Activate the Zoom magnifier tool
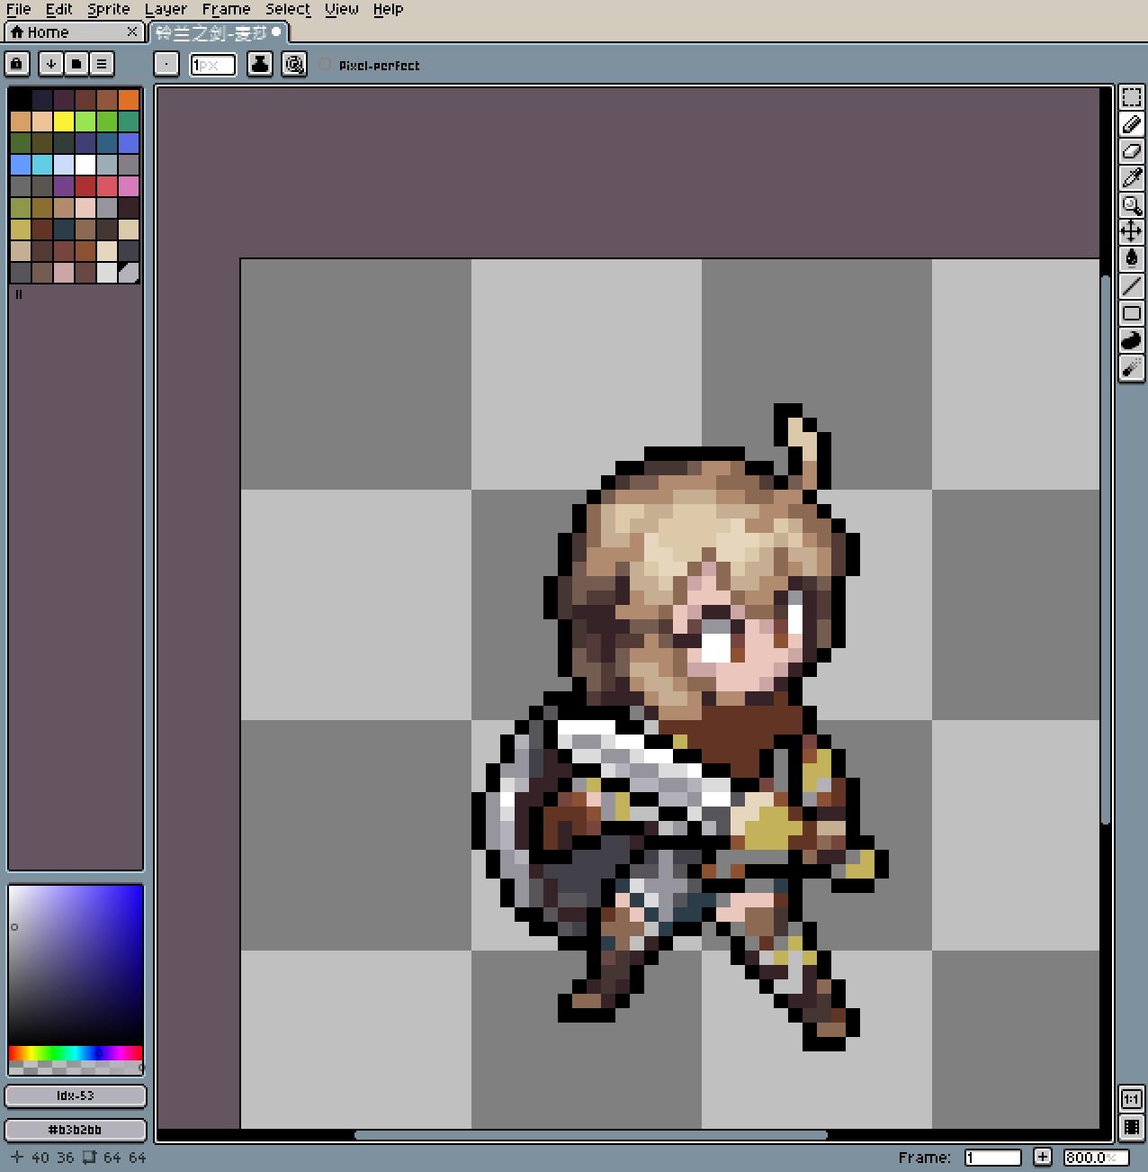The height and width of the screenshot is (1172, 1148). pyautogui.click(x=1131, y=205)
